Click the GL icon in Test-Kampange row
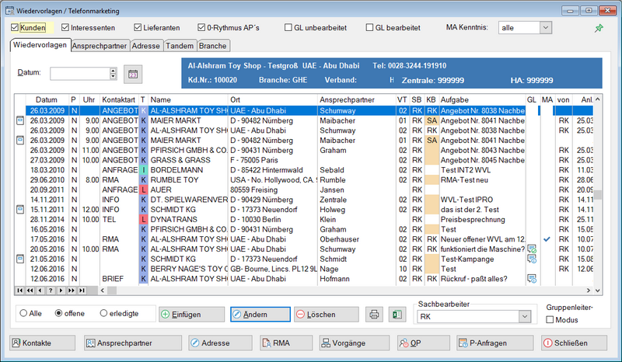622x362 pixels. [x=533, y=258]
